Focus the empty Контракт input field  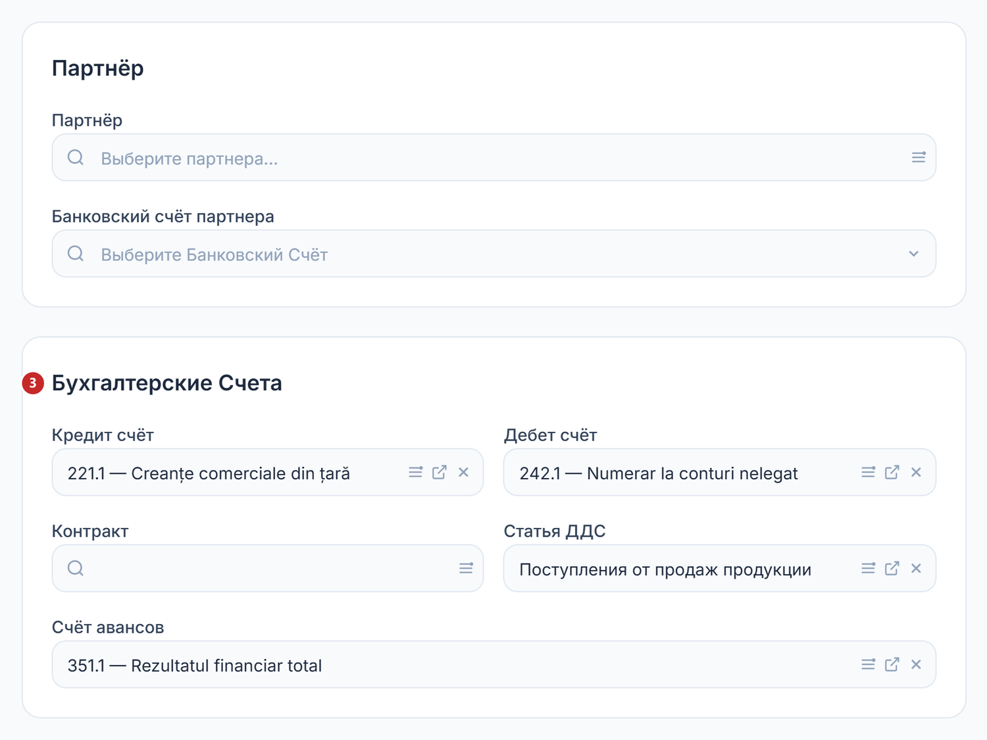[x=268, y=568]
